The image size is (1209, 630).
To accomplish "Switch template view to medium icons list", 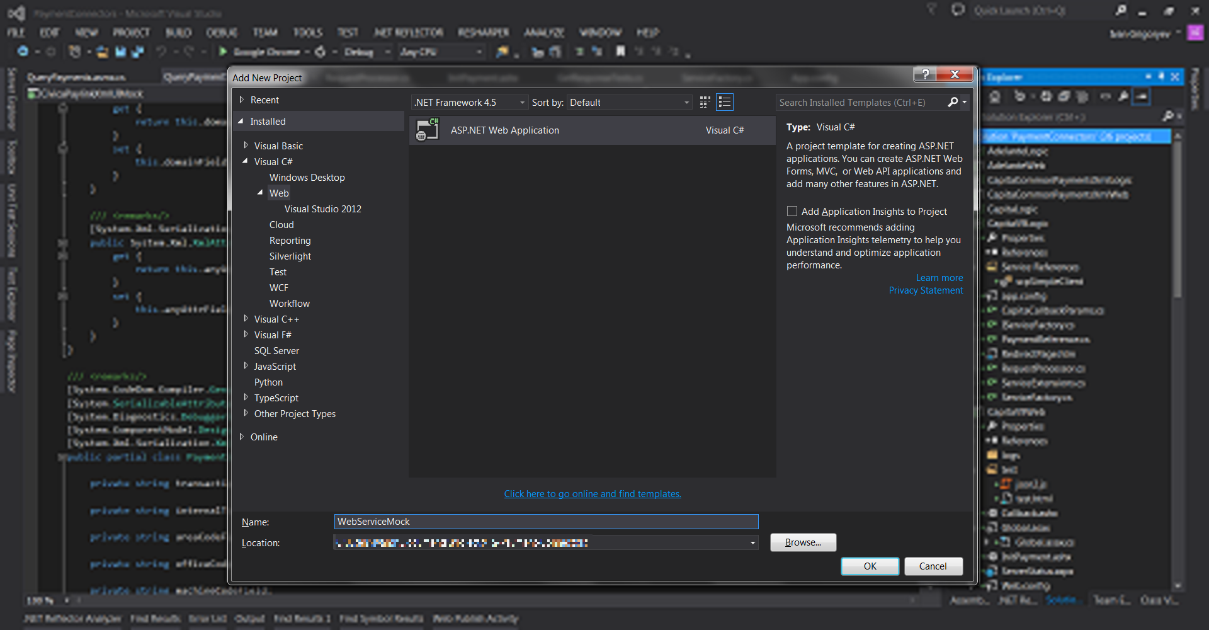I will pos(725,102).
